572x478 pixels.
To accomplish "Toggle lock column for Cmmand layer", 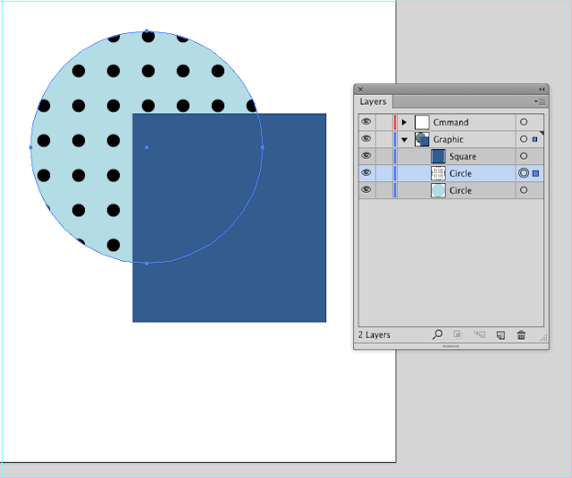I will click(383, 122).
